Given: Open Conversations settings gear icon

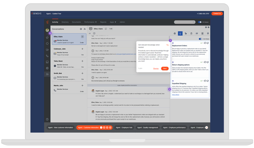Looking at the screenshot, I should pos(81,29).
